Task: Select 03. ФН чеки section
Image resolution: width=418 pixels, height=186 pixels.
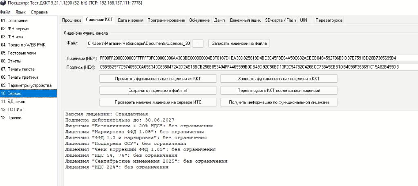Action: pos(29,37)
